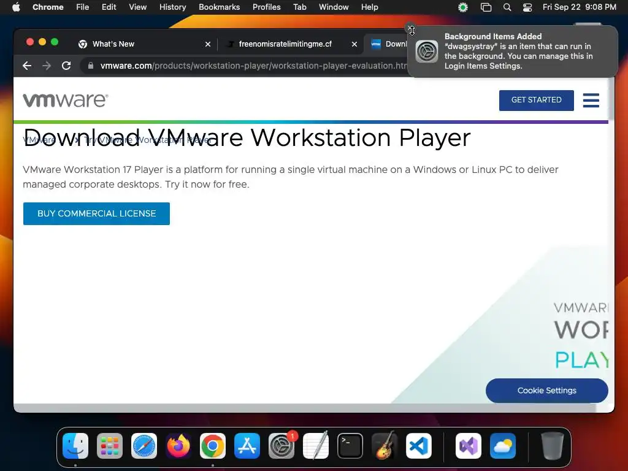The image size is (628, 471).
Task: Open the App Store from the Dock
Action: [247, 446]
